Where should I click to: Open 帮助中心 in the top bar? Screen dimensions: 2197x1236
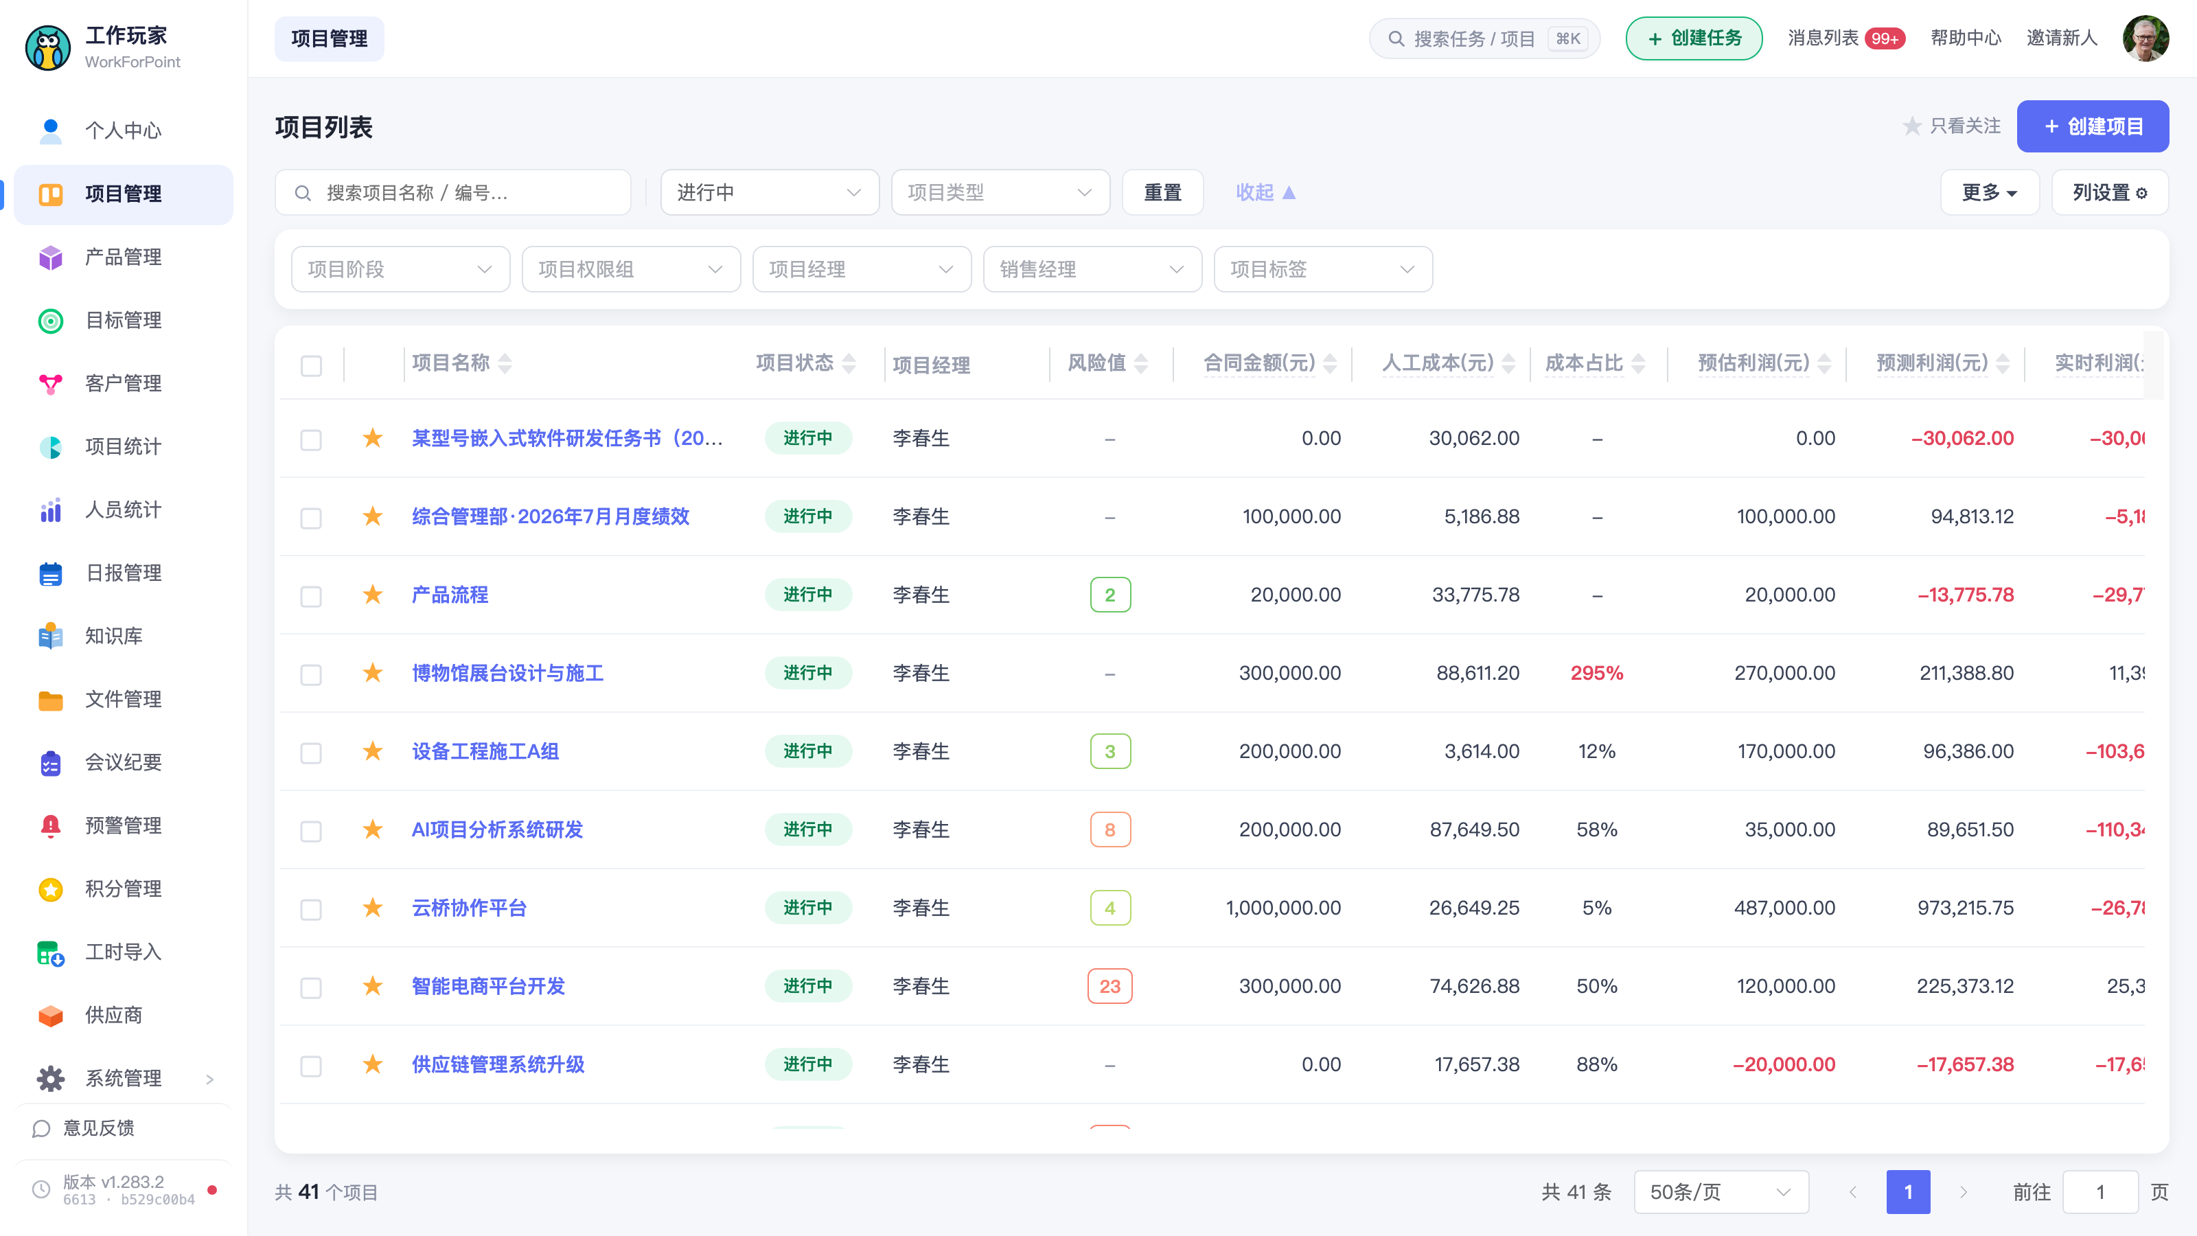click(1965, 38)
